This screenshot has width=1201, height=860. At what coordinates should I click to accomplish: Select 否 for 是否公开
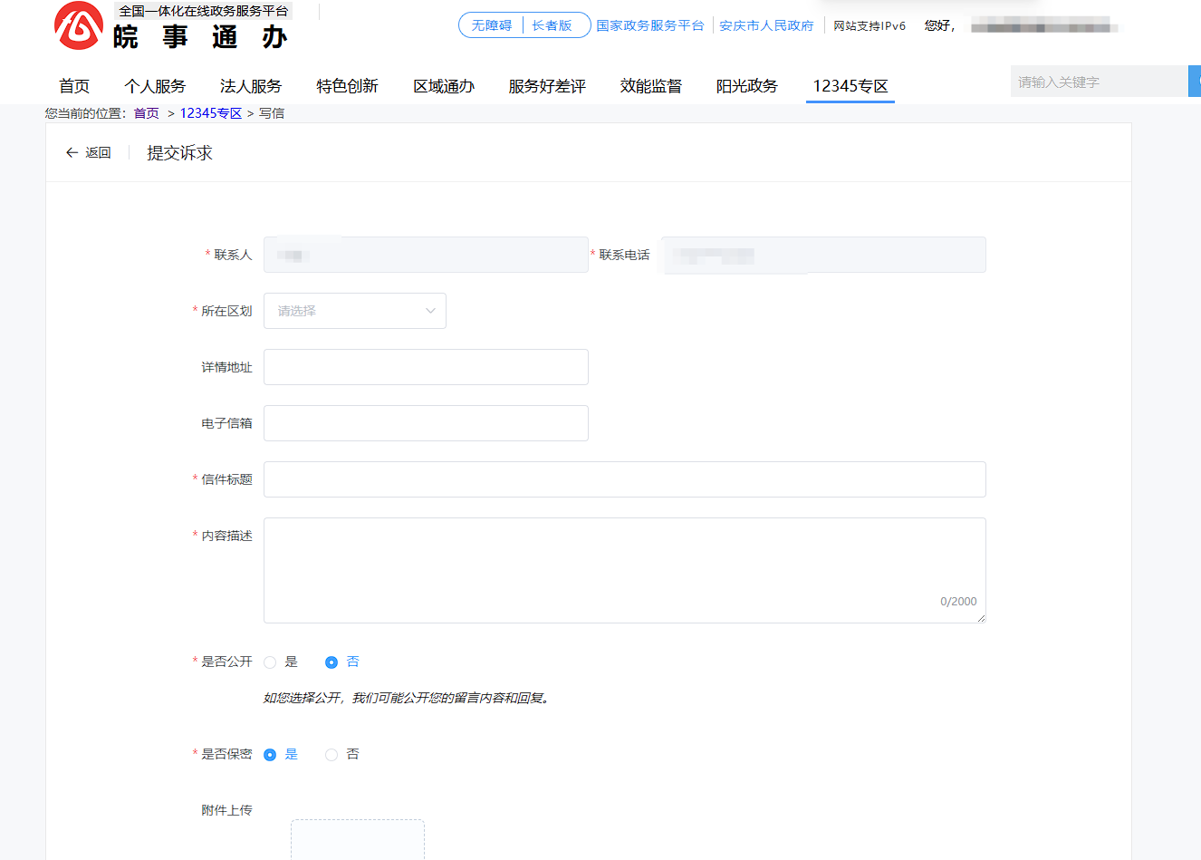click(331, 662)
